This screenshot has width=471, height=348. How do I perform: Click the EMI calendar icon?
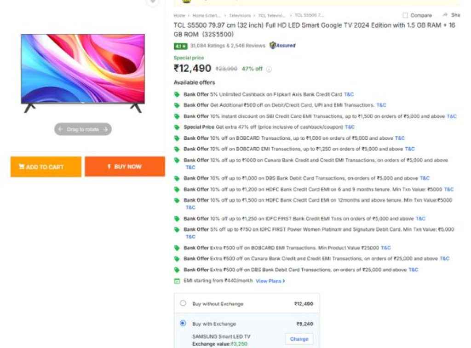click(x=177, y=281)
